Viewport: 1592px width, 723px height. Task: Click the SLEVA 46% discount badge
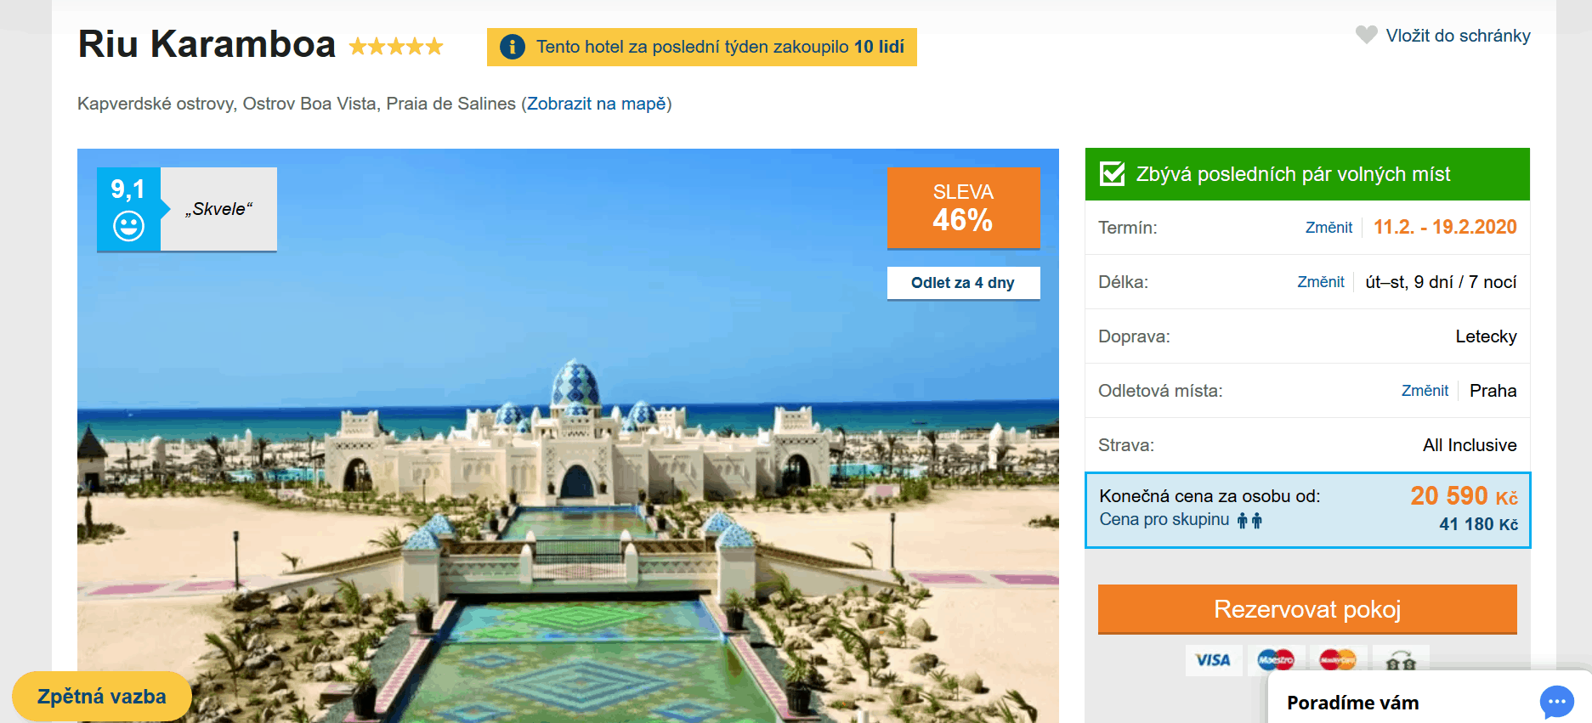(x=963, y=208)
